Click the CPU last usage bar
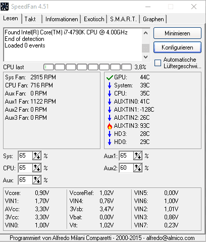The image size is (206, 242). (87, 67)
